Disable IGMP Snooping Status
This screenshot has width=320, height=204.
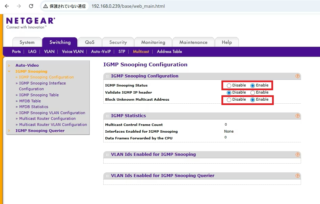(229, 85)
